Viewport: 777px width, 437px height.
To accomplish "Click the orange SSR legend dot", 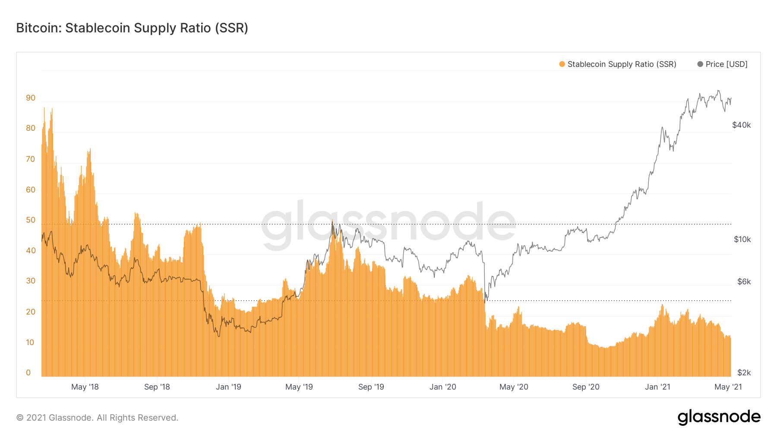I will (562, 64).
